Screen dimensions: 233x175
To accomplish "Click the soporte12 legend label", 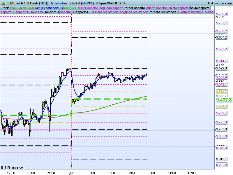I will click(83, 12).
